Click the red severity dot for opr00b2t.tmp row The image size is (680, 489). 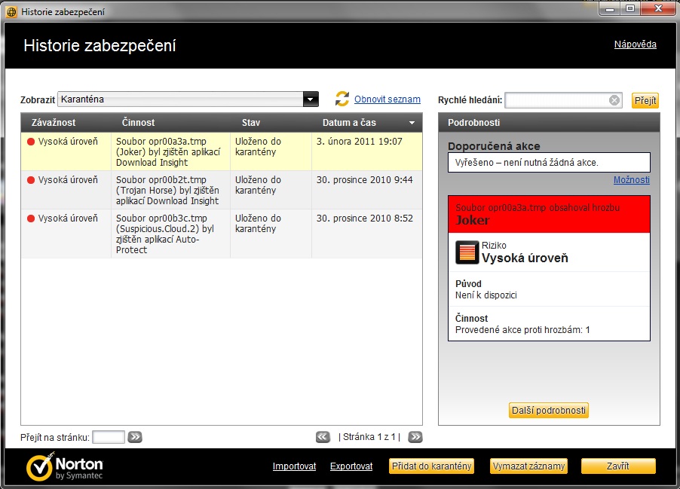pyautogui.click(x=31, y=180)
